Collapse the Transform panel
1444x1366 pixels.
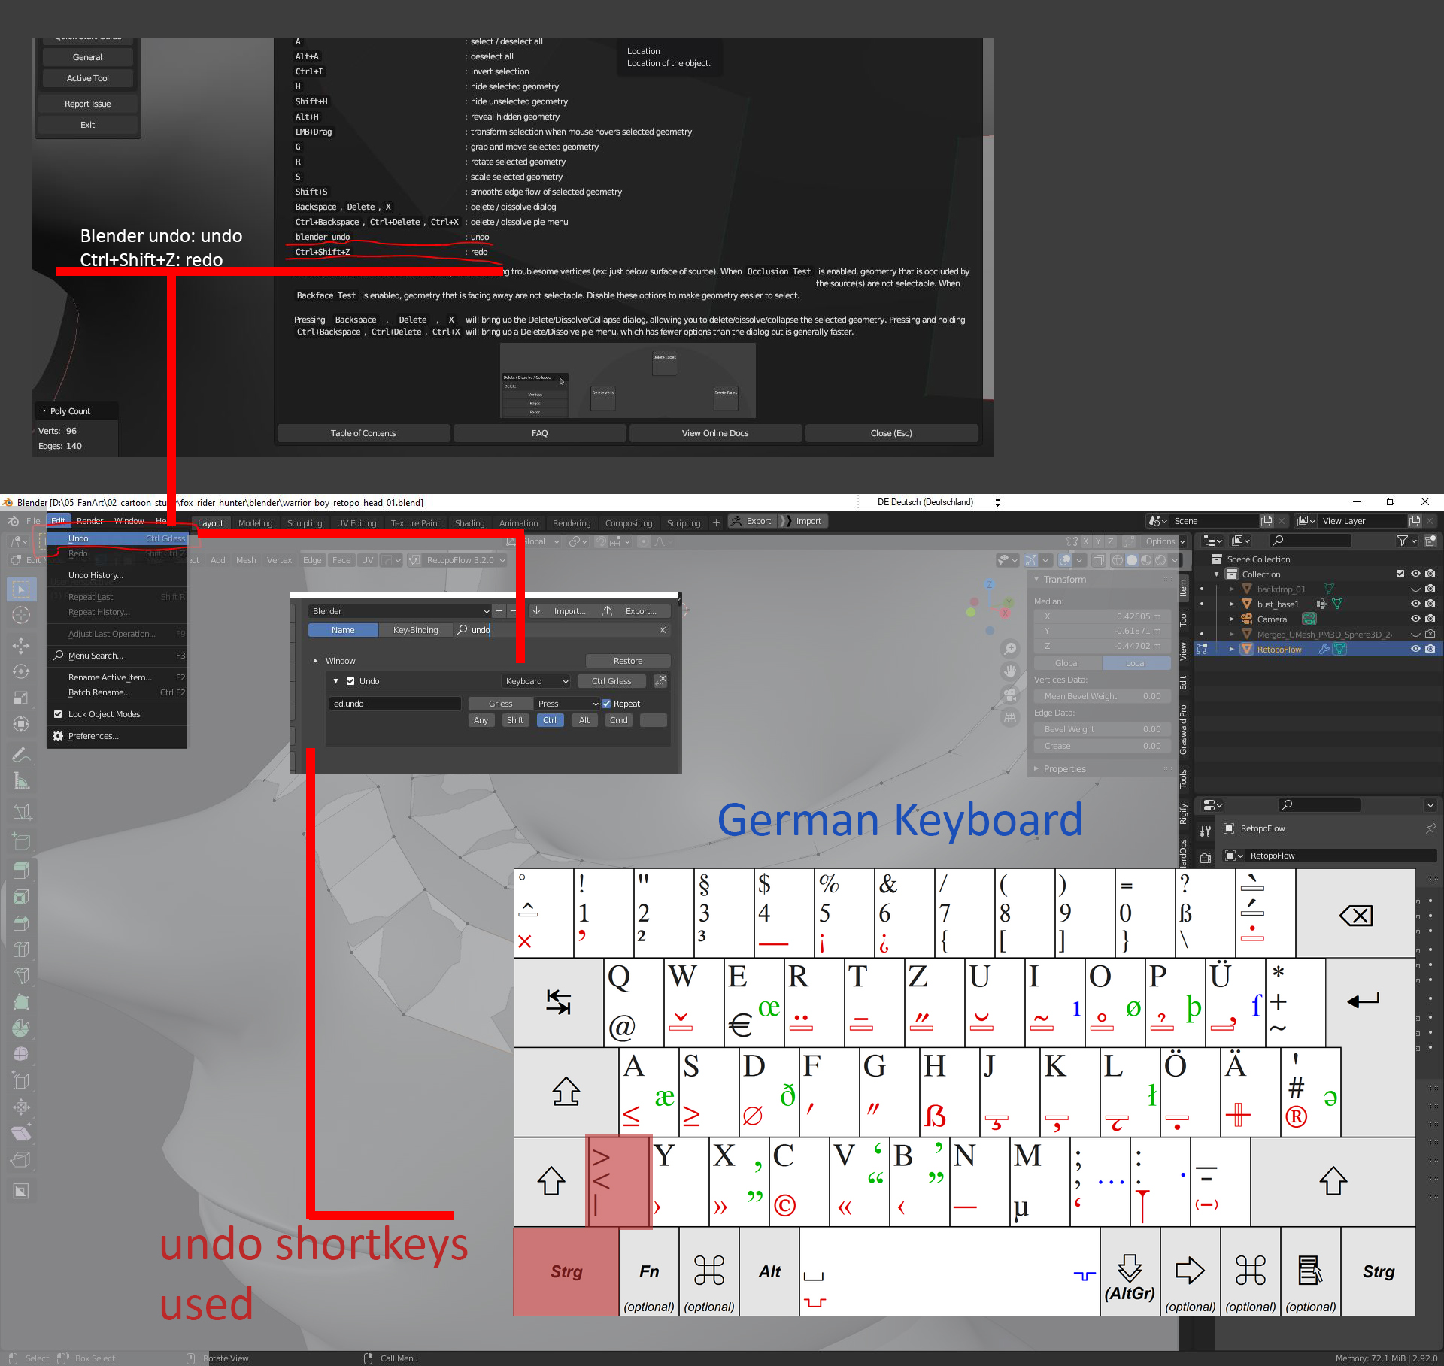click(1037, 579)
